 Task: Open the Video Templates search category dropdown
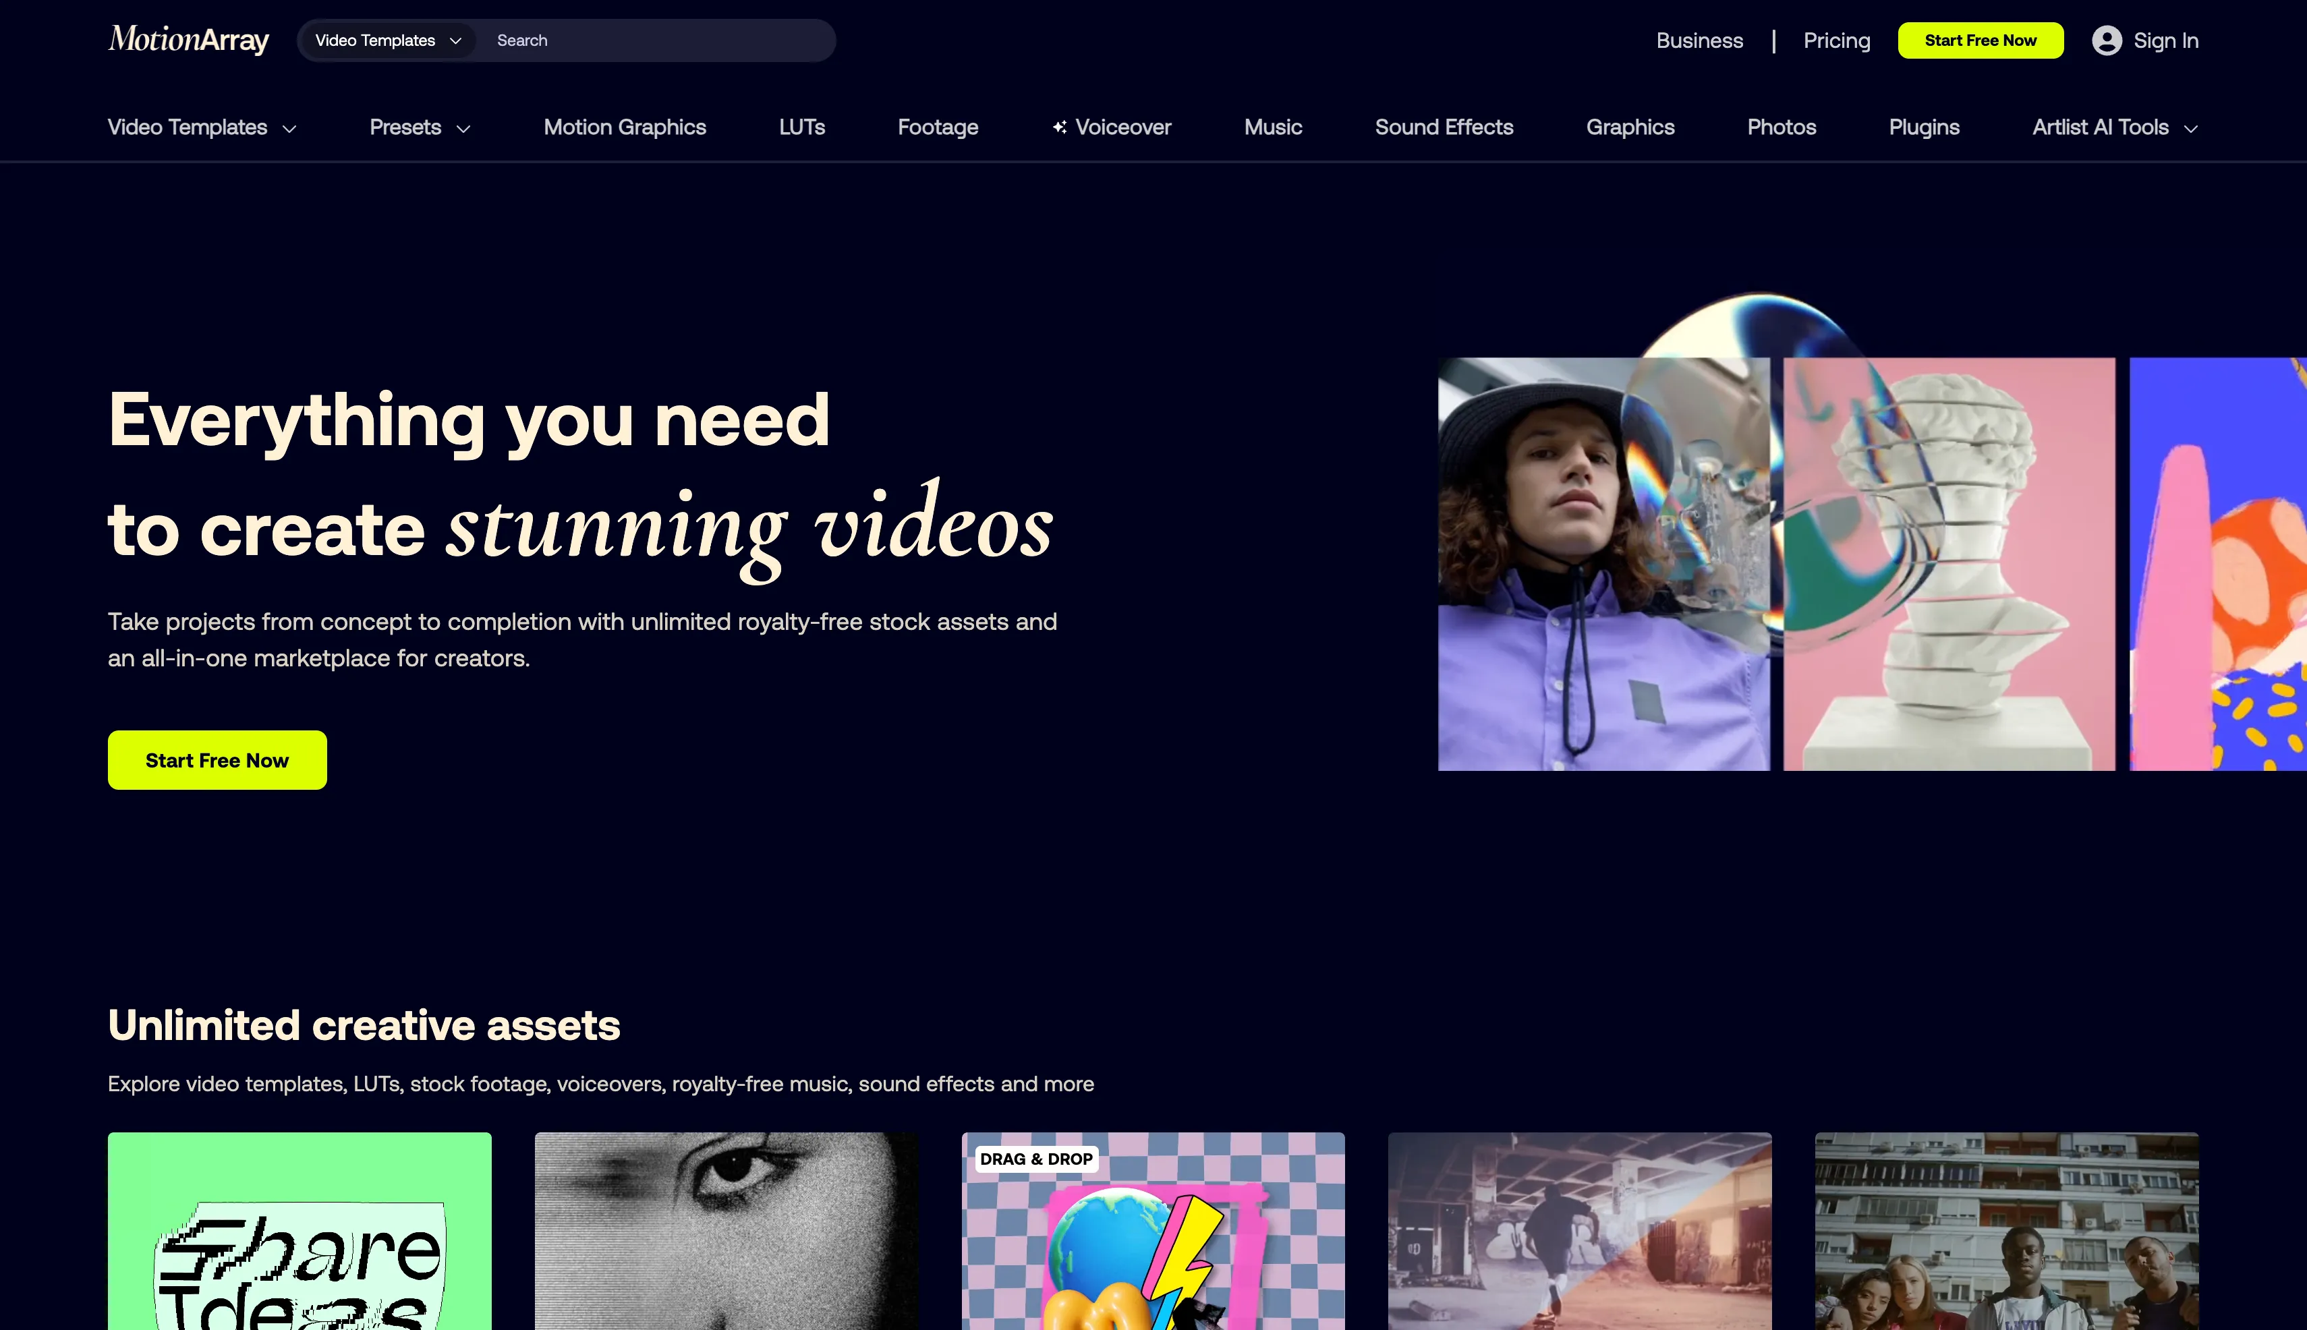point(387,40)
